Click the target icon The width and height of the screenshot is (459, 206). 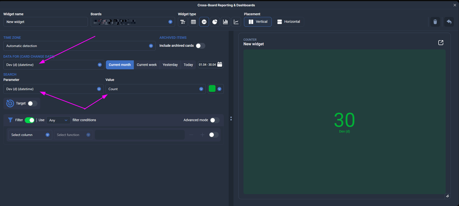10,103
